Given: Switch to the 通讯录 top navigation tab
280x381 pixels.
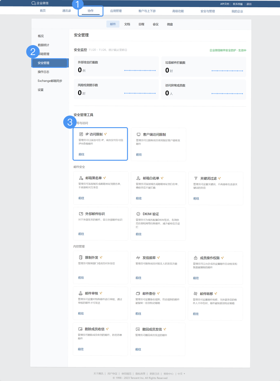Looking at the screenshot, I should pyautogui.click(x=66, y=11).
